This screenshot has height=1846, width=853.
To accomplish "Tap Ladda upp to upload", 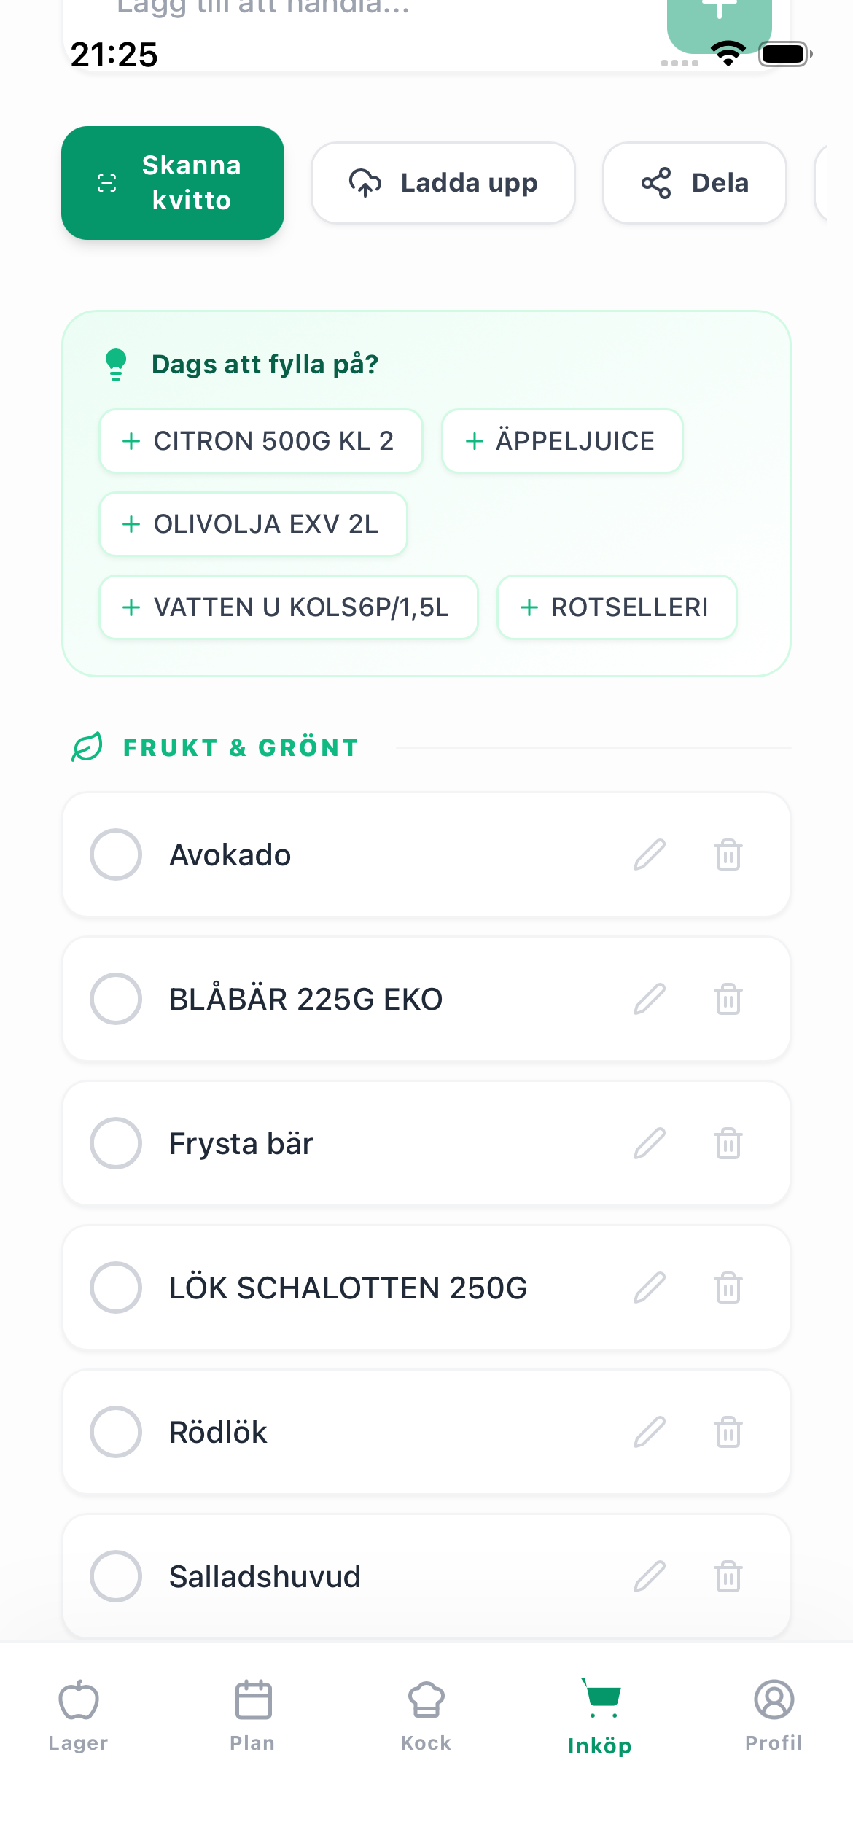I will tap(443, 183).
